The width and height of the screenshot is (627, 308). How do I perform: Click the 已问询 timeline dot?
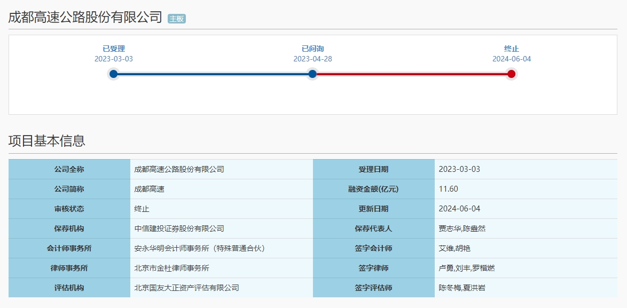[x=313, y=74]
